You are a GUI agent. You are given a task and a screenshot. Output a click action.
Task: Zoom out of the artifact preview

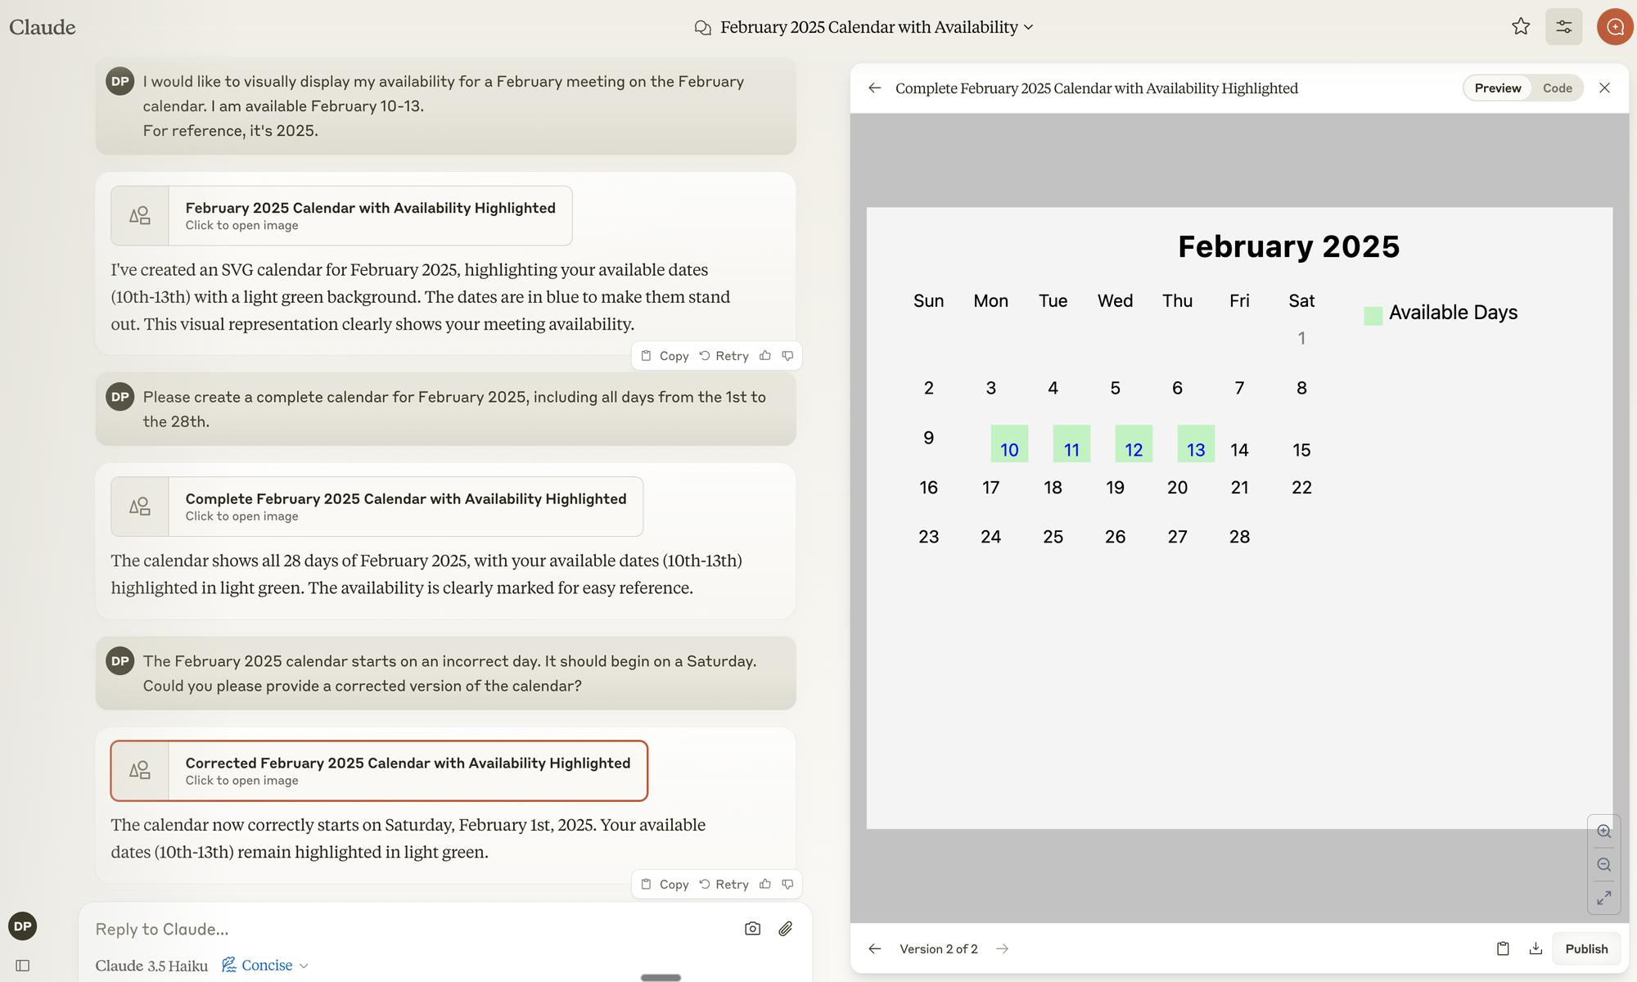1603,865
